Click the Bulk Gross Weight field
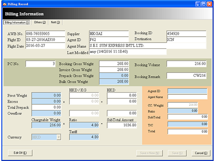 (x=114, y=81)
